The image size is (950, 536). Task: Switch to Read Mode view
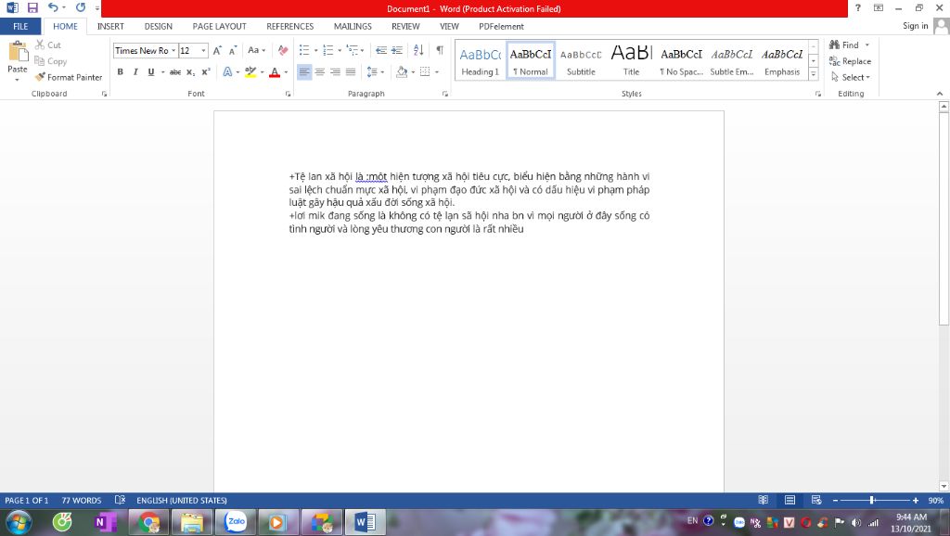(x=764, y=500)
